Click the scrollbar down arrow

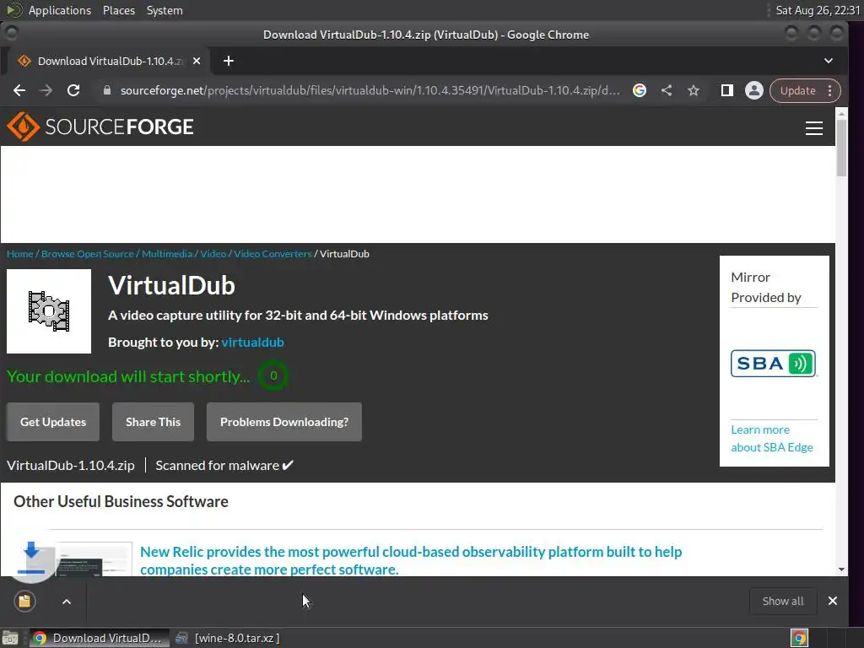click(x=841, y=570)
